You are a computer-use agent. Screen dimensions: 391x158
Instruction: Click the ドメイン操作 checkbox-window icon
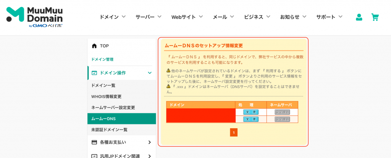[94, 73]
